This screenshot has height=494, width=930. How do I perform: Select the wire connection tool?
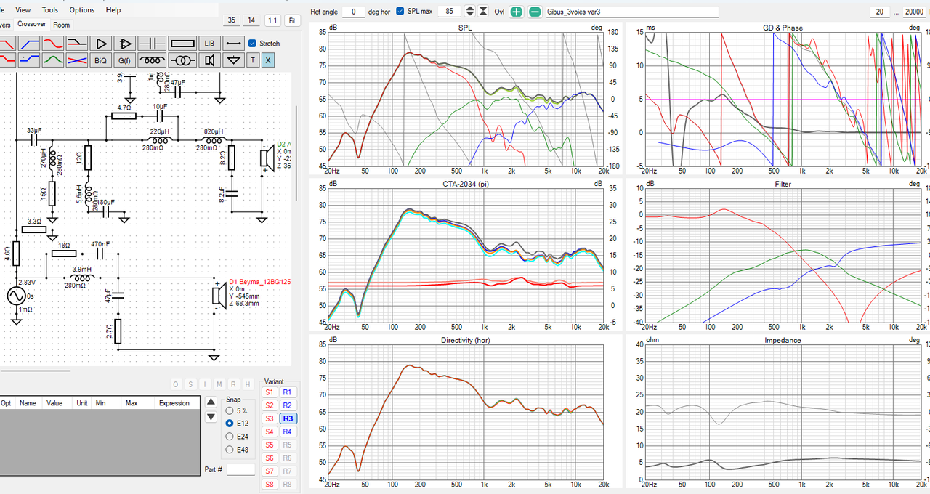pyautogui.click(x=234, y=44)
